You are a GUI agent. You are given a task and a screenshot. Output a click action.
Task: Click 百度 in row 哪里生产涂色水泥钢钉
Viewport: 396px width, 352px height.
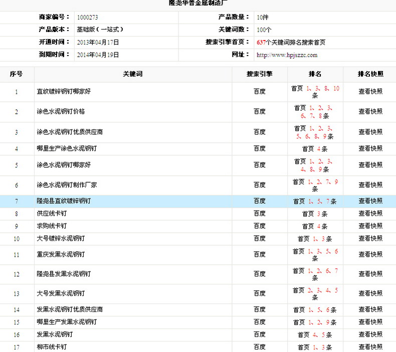tap(260, 149)
